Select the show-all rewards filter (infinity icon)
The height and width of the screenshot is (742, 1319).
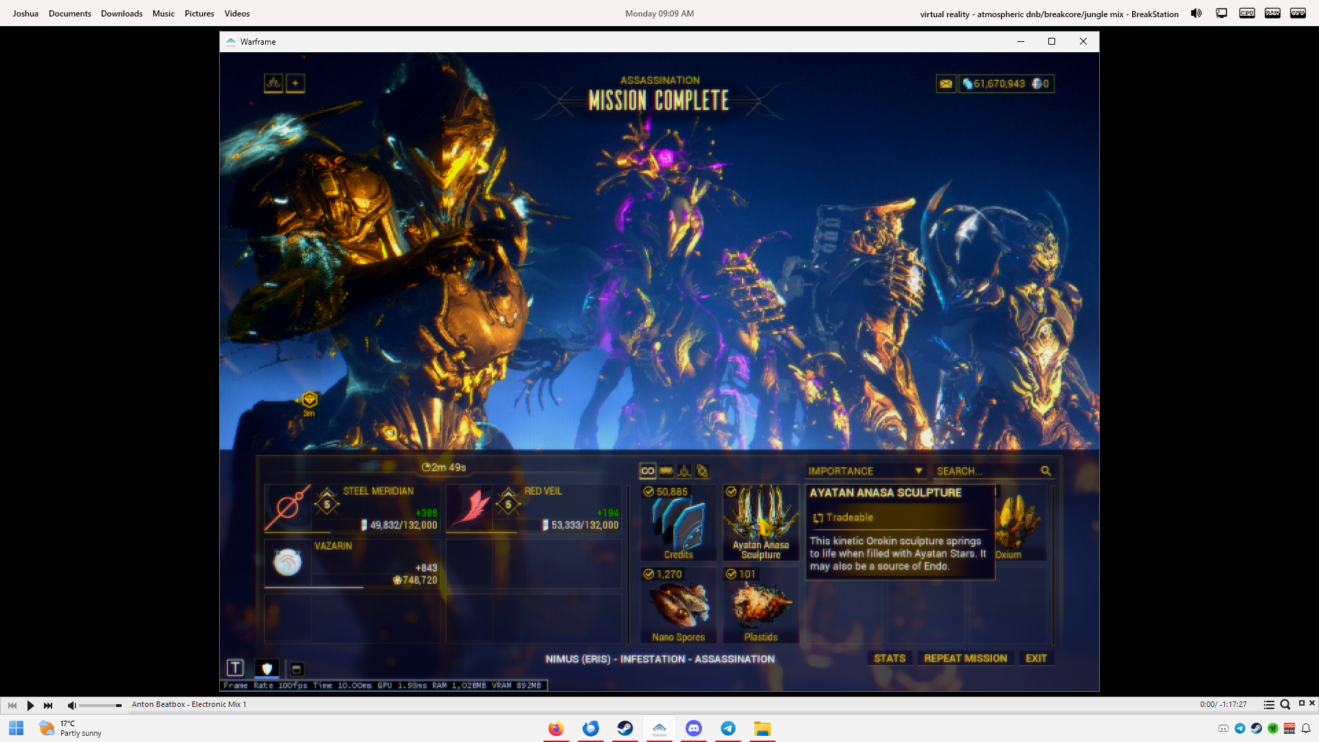648,471
